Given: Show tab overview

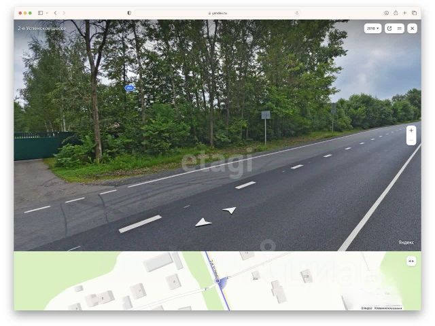Looking at the screenshot, I should click(414, 13).
